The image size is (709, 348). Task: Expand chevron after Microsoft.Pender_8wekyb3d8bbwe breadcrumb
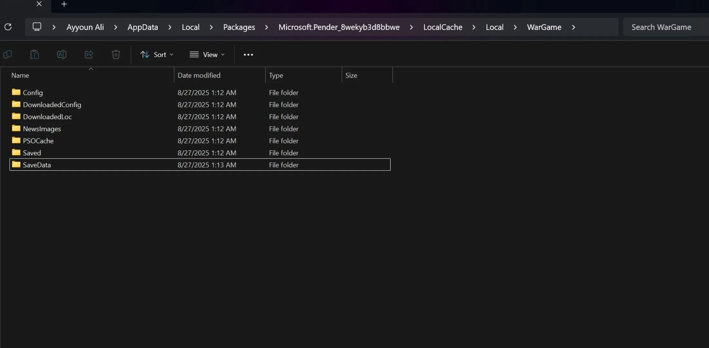click(411, 27)
